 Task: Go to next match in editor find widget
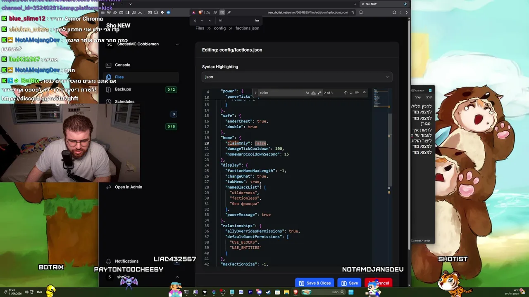351,93
